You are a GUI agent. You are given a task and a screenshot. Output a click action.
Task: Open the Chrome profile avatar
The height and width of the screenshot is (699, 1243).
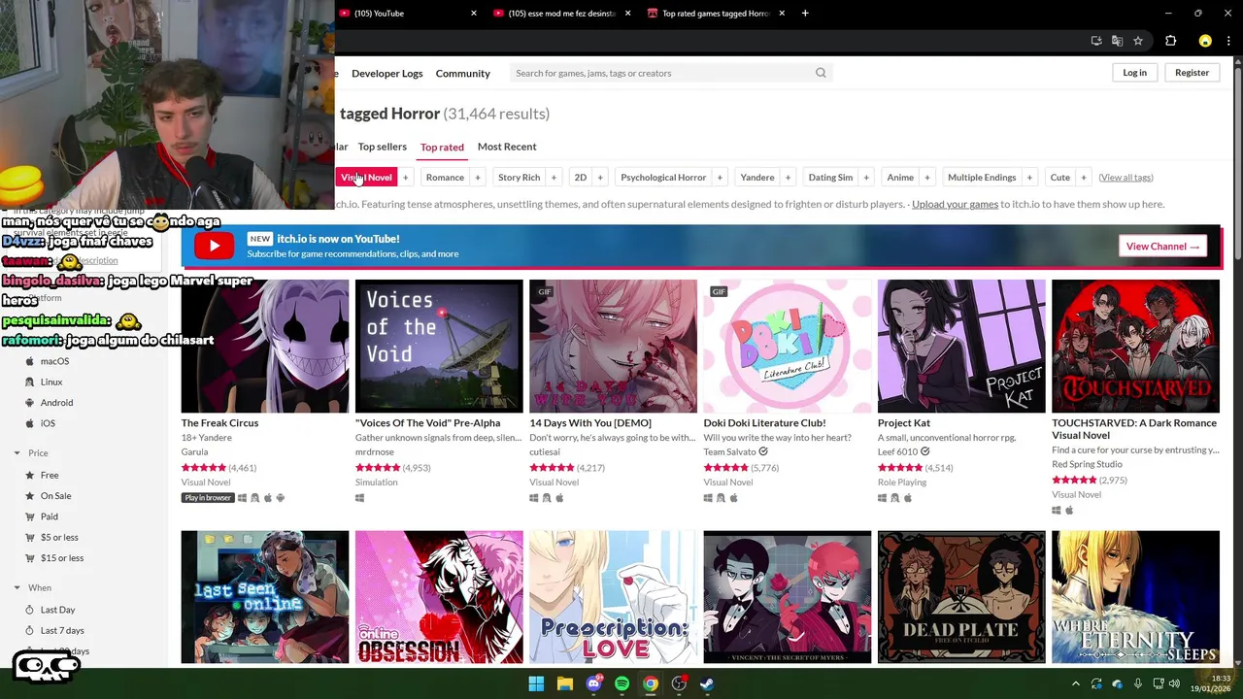click(x=1205, y=41)
